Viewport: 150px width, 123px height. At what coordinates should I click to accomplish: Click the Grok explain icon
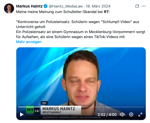pyautogui.click(x=137, y=6)
